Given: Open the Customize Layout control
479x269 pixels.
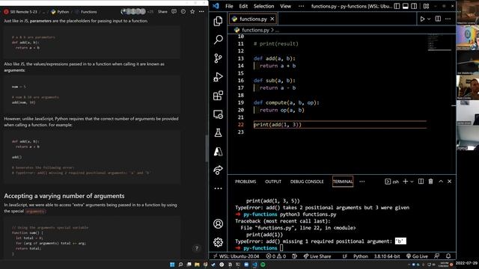Looking at the screenshot, I should tap(426, 6).
